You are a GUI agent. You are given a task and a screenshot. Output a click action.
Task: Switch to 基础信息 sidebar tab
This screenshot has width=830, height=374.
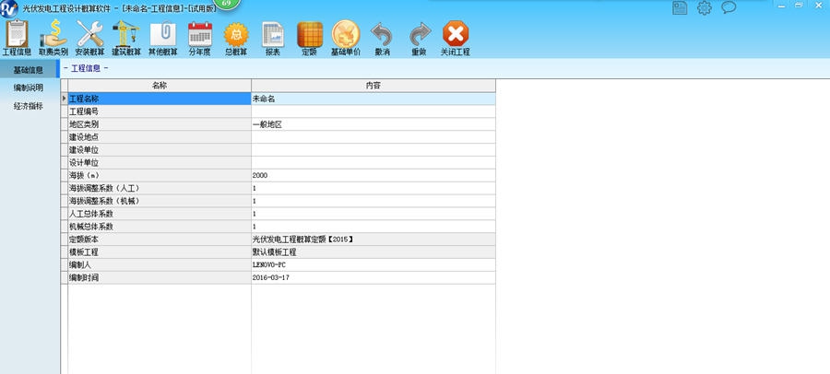(x=29, y=70)
